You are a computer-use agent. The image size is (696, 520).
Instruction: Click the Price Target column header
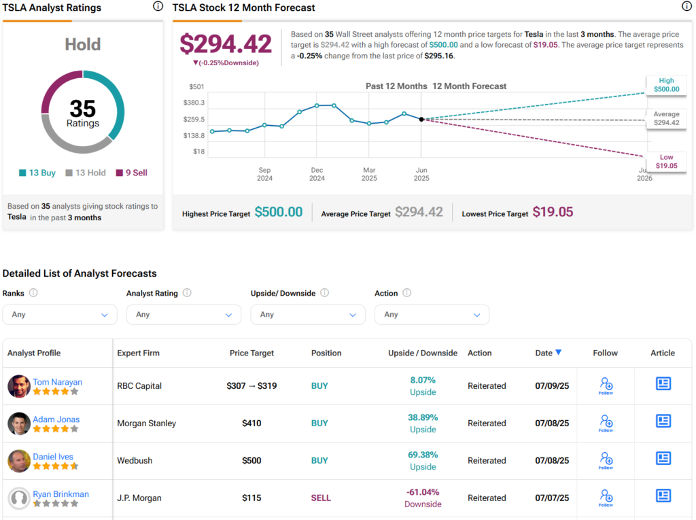pyautogui.click(x=251, y=353)
